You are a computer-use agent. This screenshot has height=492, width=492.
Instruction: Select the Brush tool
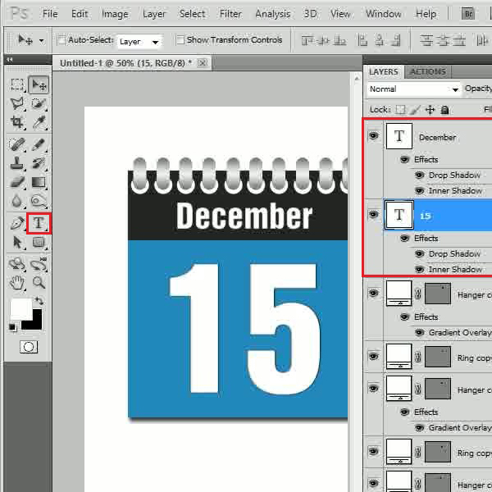(x=39, y=144)
